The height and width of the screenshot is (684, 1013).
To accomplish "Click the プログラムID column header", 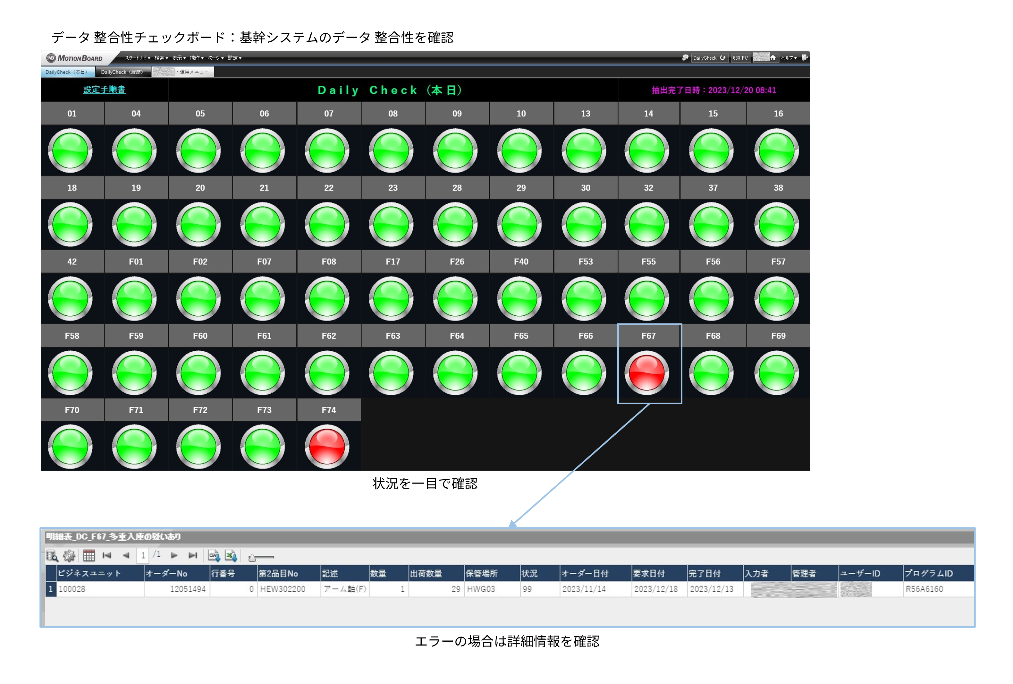I will (x=939, y=573).
